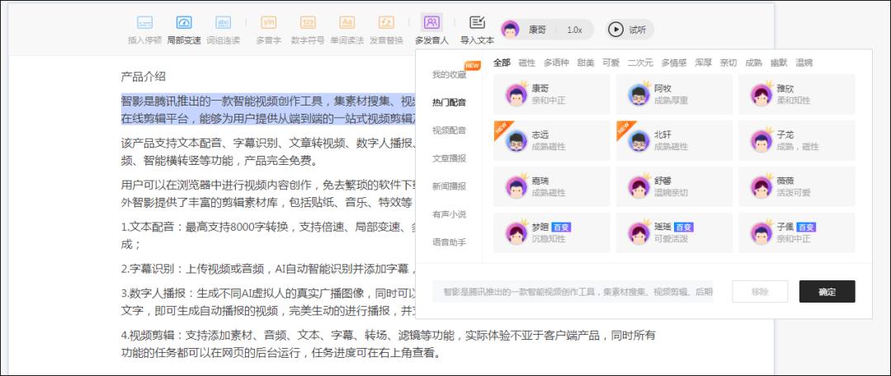Click the 移除 (remove) button

[760, 291]
